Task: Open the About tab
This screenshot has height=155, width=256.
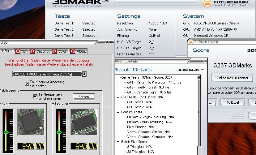Action: tap(78, 51)
